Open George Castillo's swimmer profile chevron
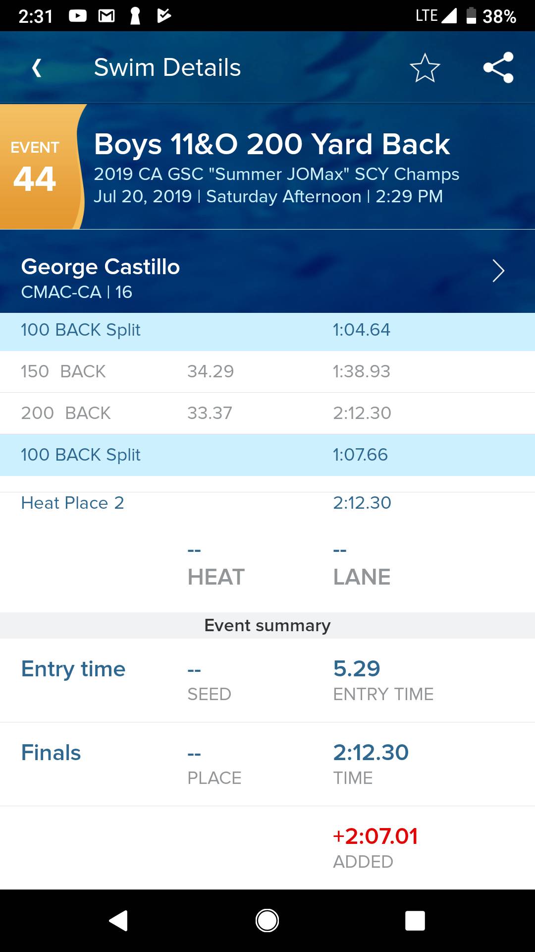This screenshot has height=952, width=535. pyautogui.click(x=498, y=271)
